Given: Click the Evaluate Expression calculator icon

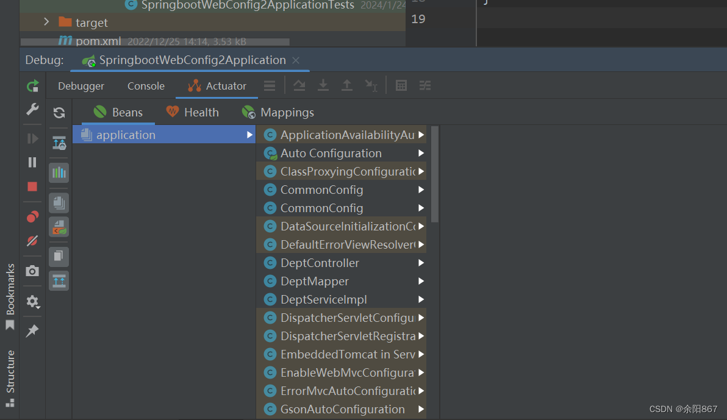Looking at the screenshot, I should pos(401,86).
